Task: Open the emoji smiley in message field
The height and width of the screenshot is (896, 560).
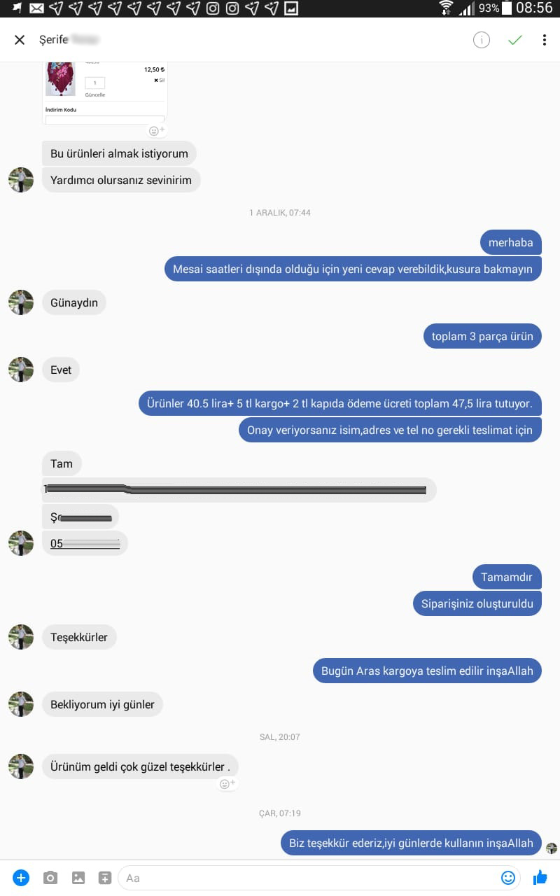Action: pos(508,877)
